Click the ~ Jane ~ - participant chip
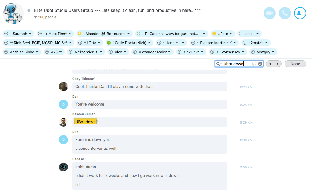Viewport: 312px width, 194px height. coord(171,43)
